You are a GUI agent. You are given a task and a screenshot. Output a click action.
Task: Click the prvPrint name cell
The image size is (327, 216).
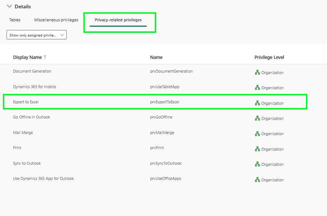pos(157,148)
